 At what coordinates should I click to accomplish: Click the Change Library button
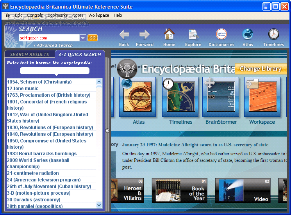pos(261,69)
